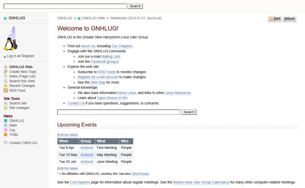Click the Search button below the welcome list
The height and width of the screenshot is (188, 305).
click(x=189, y=112)
